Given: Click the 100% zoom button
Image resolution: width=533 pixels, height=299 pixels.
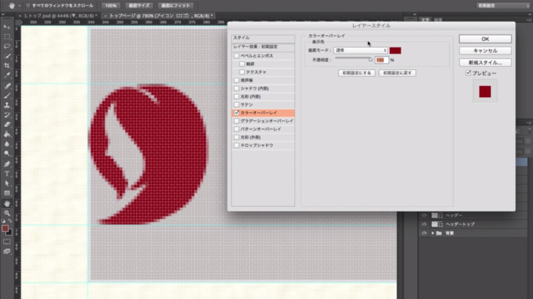Looking at the screenshot, I should [110, 6].
